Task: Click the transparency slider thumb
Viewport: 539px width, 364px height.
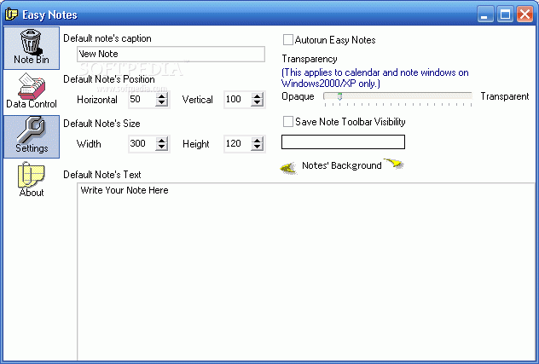Action: (339, 96)
